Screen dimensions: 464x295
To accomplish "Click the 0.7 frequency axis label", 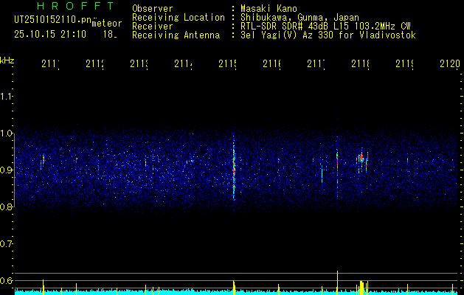I will pos(6,244).
